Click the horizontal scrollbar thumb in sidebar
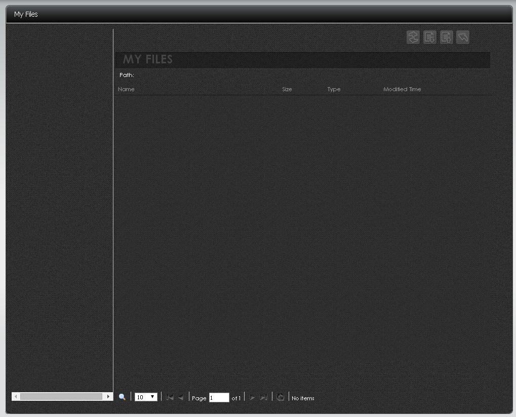Image resolution: width=516 pixels, height=417 pixels. 61,397
